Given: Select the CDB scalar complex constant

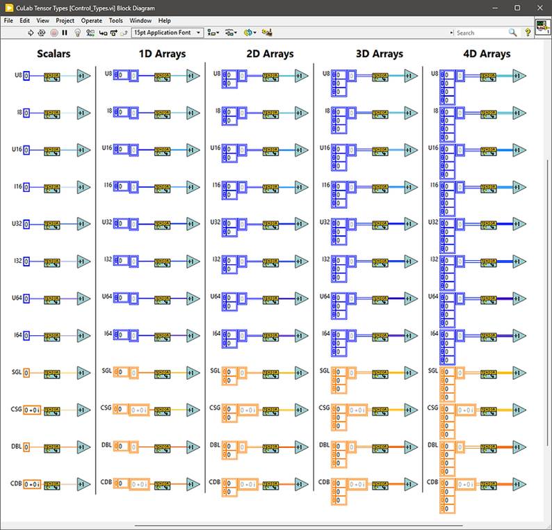Looking at the screenshot, I should point(32,484).
